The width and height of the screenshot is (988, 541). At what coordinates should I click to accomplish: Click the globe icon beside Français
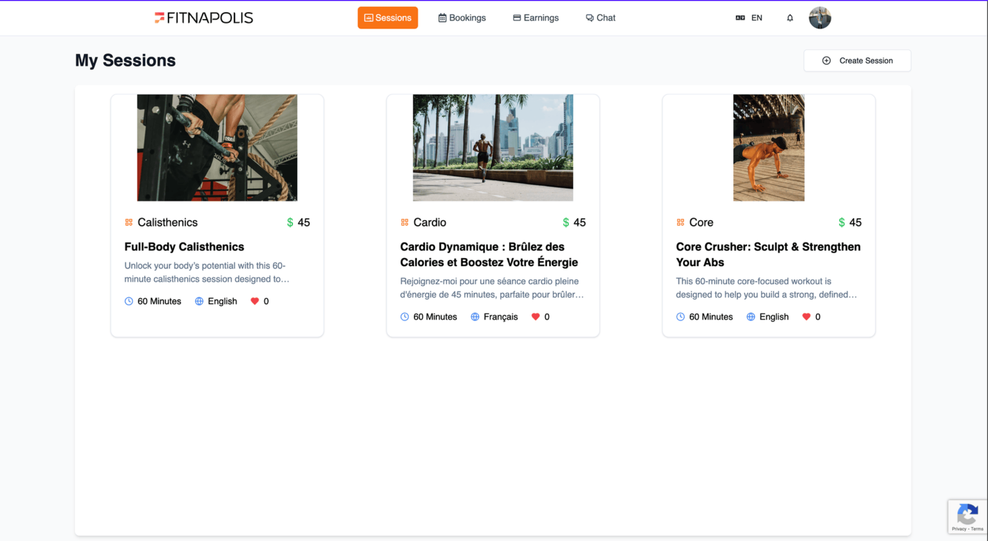[x=475, y=317]
